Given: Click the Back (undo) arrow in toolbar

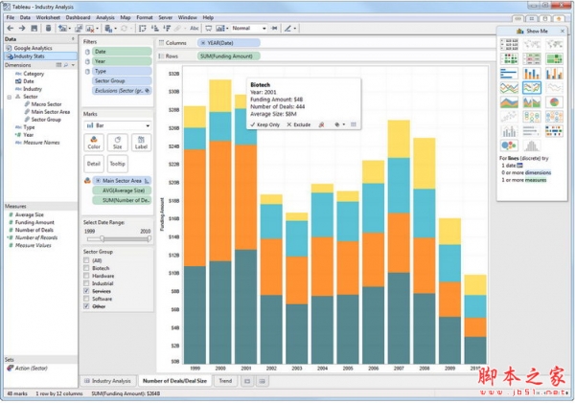Looking at the screenshot, I should 11,28.
